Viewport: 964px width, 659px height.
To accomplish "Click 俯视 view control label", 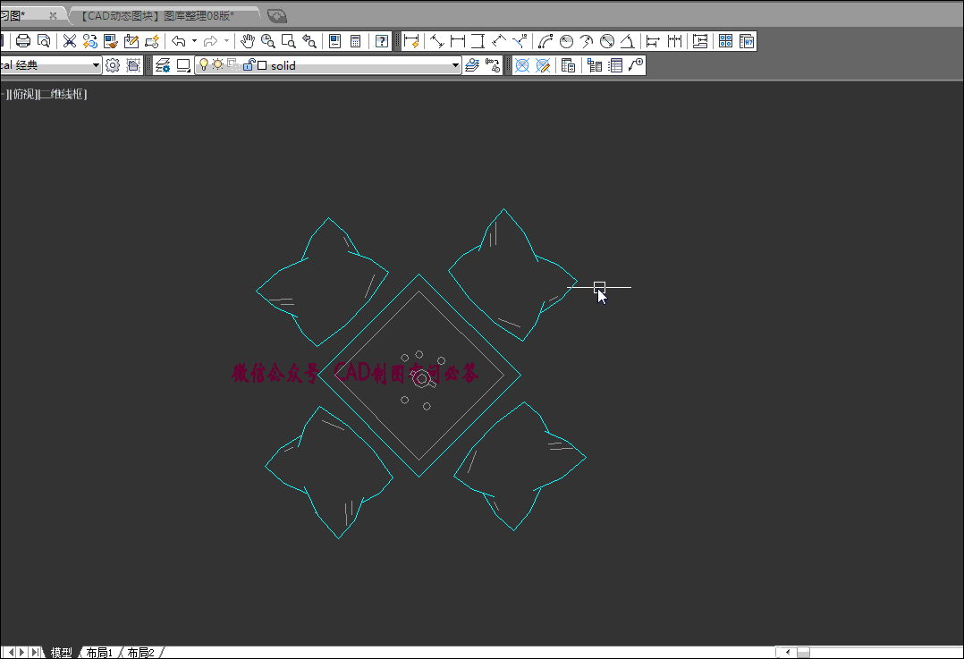I will click(25, 94).
